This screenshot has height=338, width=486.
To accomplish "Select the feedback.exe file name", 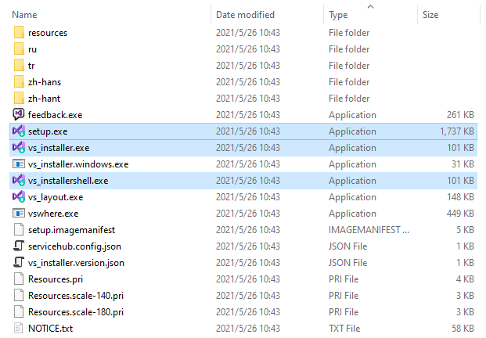I will (x=55, y=115).
